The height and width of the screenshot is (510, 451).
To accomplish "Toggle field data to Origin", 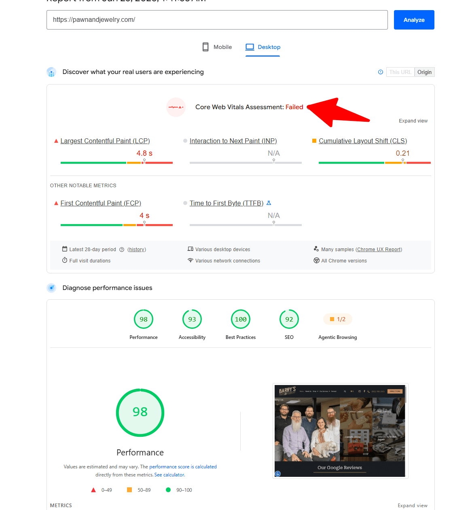I will (x=425, y=72).
